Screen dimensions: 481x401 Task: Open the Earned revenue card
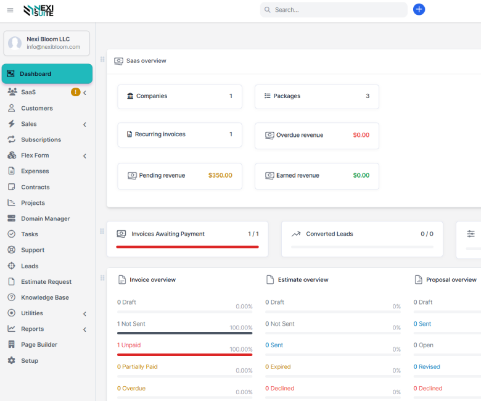click(x=317, y=176)
